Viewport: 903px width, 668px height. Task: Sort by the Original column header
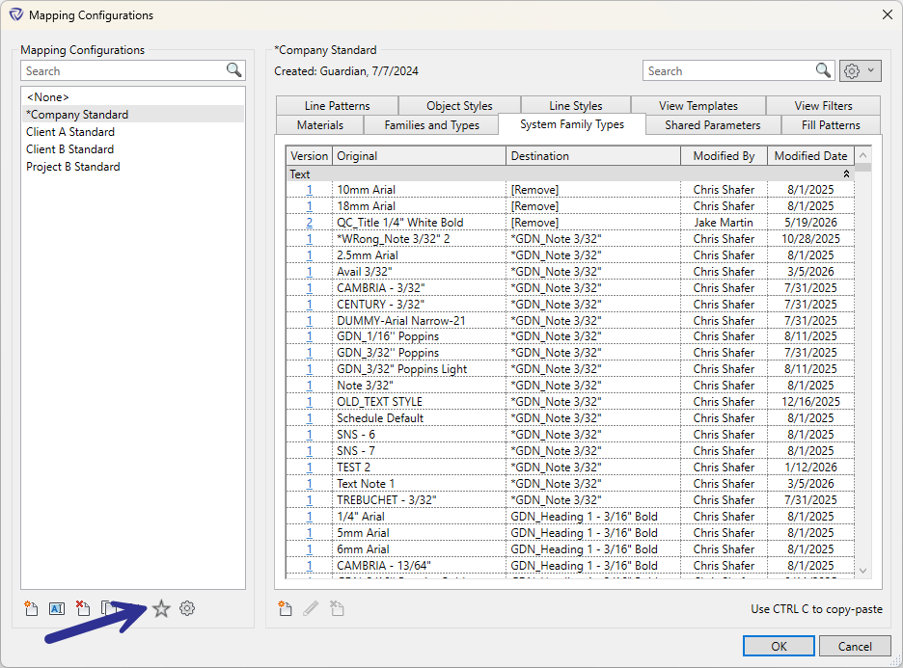(420, 156)
